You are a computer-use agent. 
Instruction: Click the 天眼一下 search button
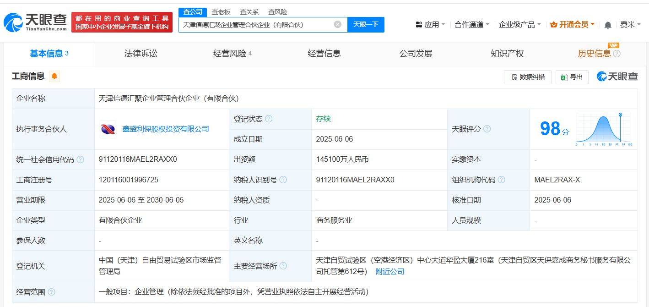tap(366, 24)
